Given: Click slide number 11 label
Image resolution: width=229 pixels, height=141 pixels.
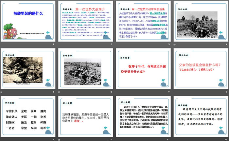Looking at the screenshot, I should 168,140.
